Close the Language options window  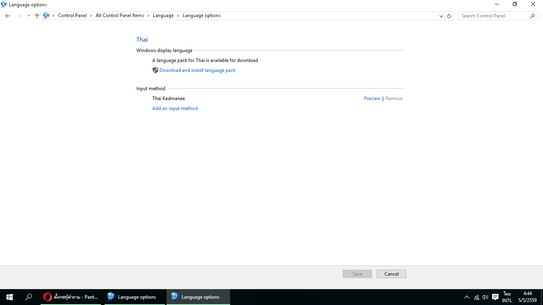pyautogui.click(x=533, y=4)
